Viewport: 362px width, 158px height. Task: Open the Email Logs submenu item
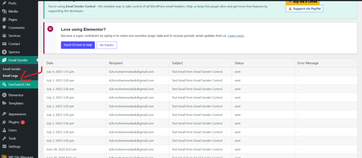10,75
